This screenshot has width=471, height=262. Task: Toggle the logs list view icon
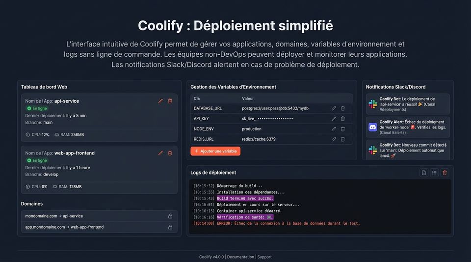434,173
